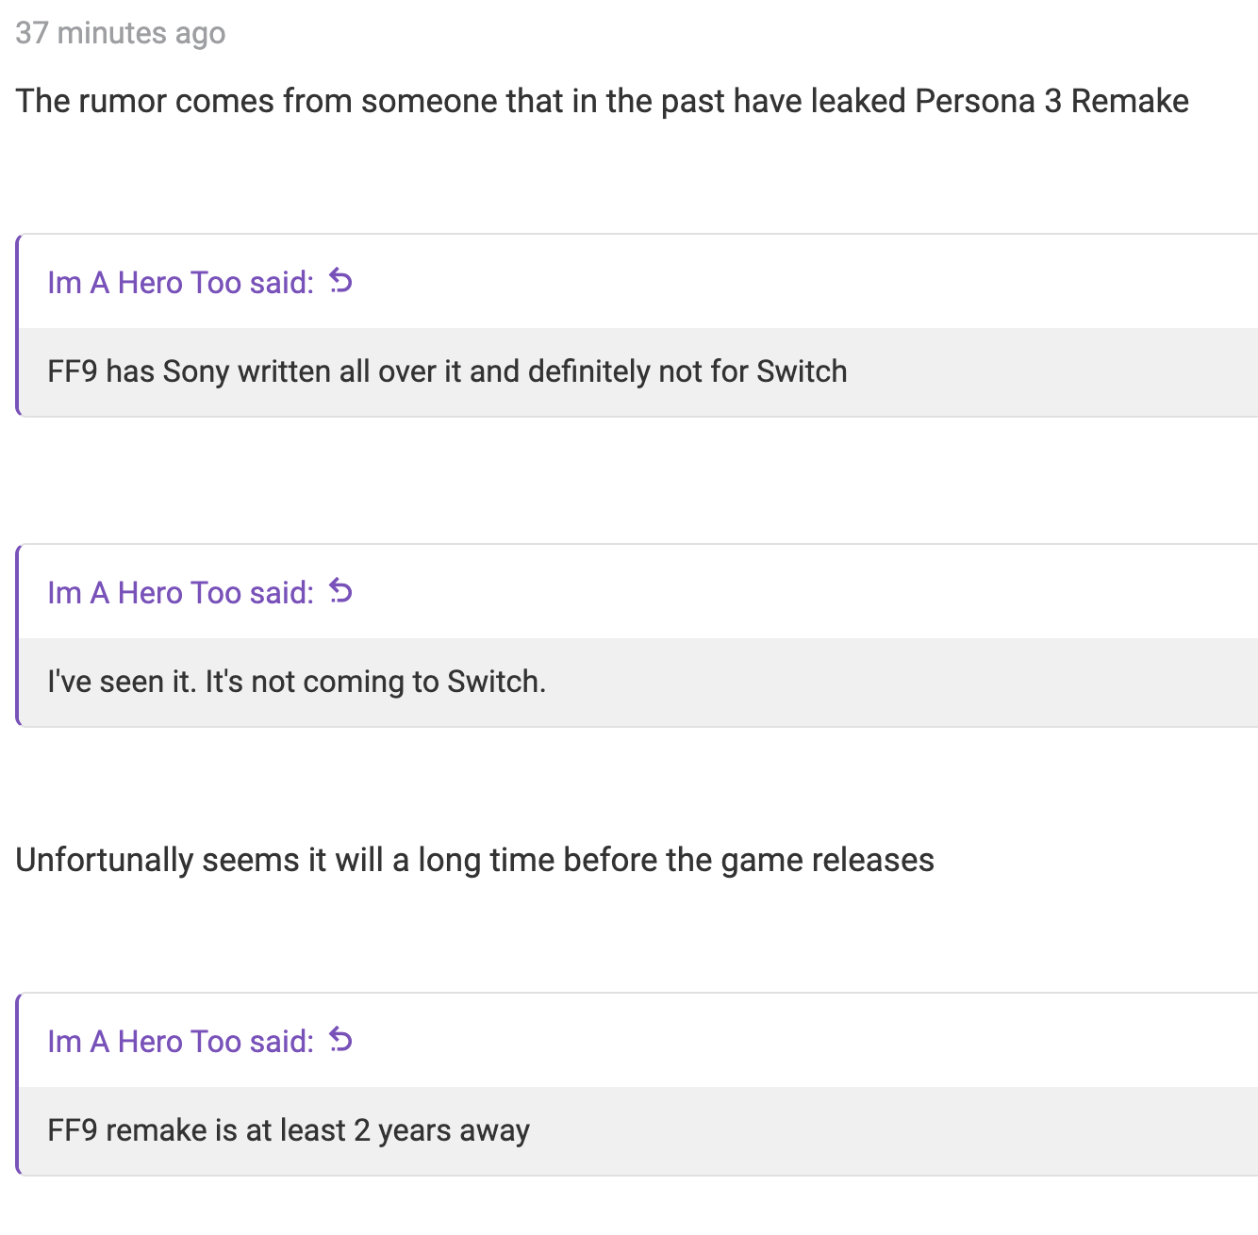Open "Im A Hero Too said:" link above Sony quote

181,282
